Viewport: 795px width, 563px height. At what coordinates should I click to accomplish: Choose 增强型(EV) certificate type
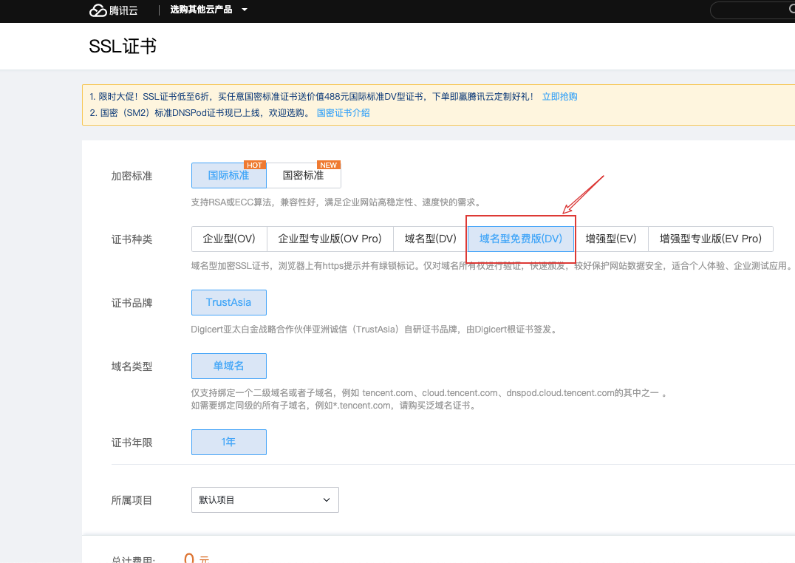(611, 239)
